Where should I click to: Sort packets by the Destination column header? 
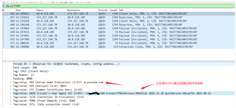click(x=82, y=10)
